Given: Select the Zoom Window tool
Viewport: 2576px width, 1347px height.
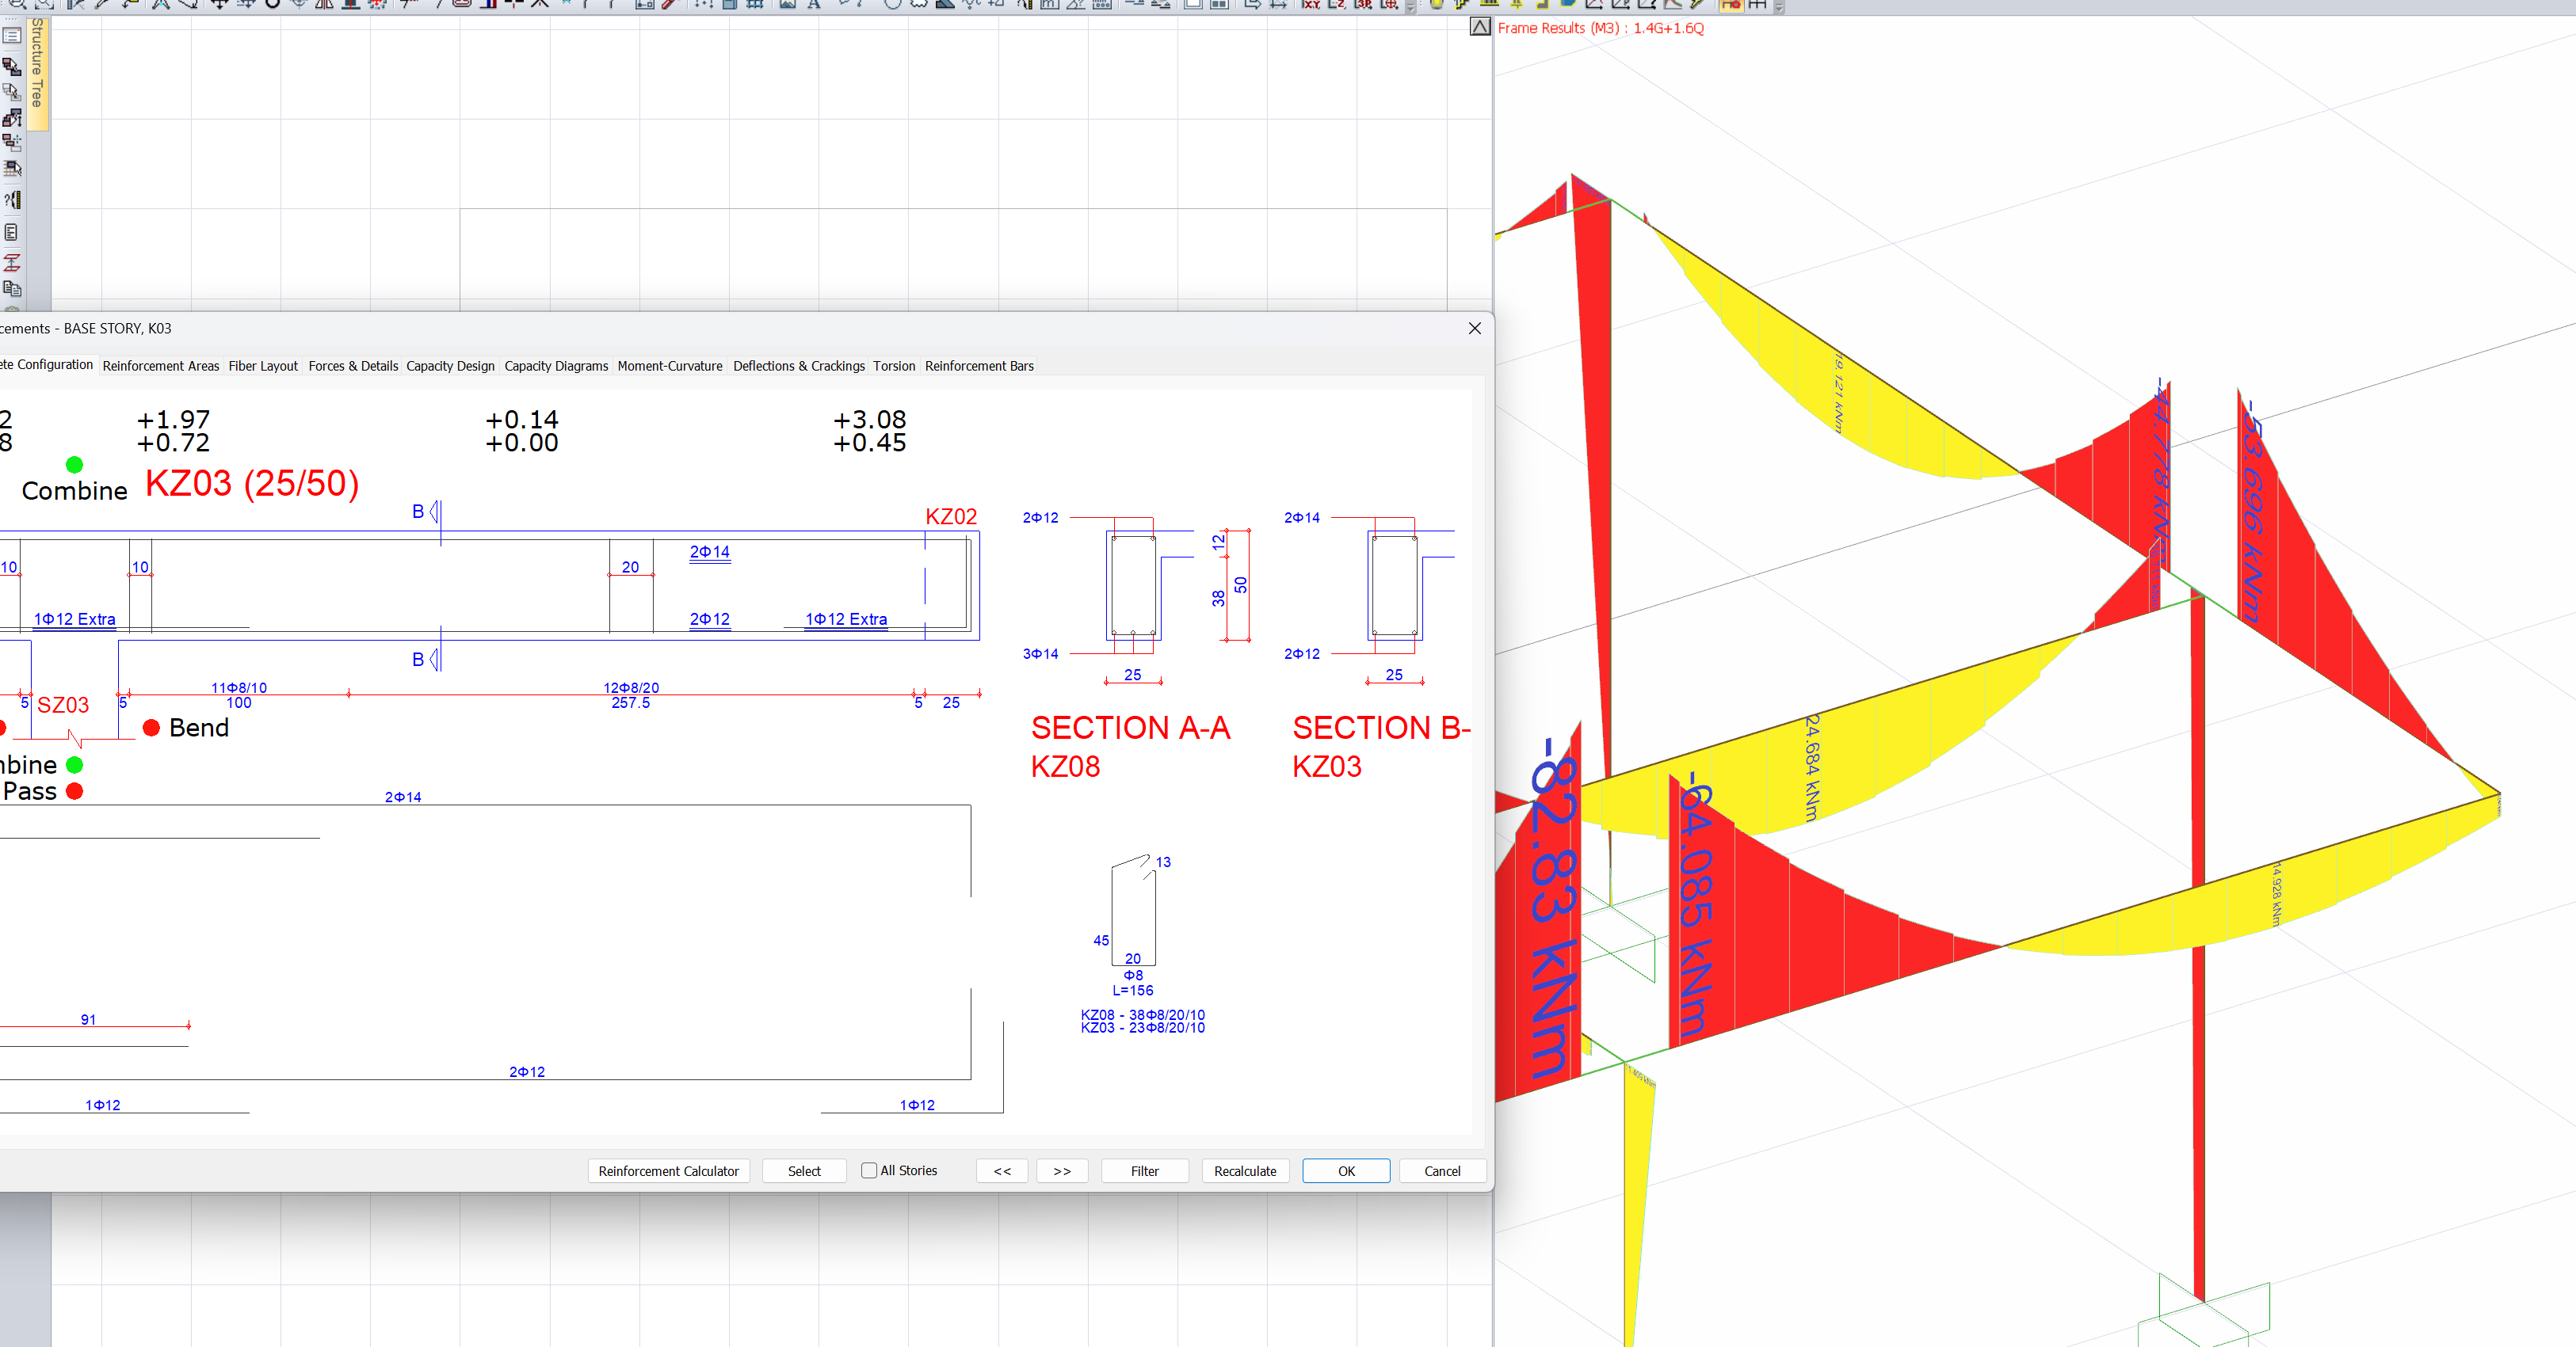Looking at the screenshot, I should pos(43,5).
